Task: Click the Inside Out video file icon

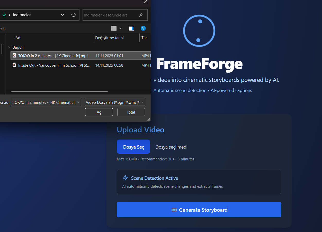Action: pyautogui.click(x=14, y=65)
